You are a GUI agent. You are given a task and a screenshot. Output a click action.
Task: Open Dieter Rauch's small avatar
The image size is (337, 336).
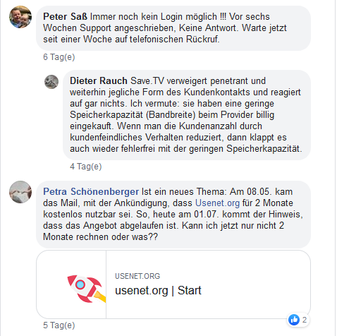[51, 82]
